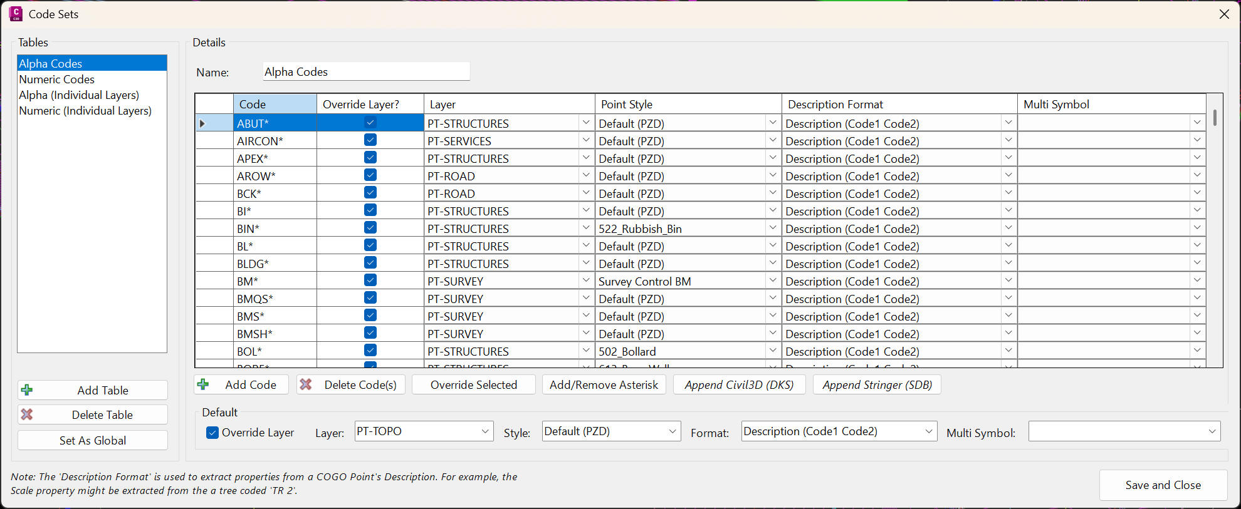Click the red X Delete Table icon

coord(27,414)
